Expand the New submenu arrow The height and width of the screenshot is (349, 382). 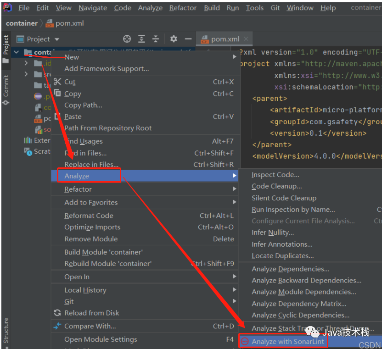tap(234, 57)
